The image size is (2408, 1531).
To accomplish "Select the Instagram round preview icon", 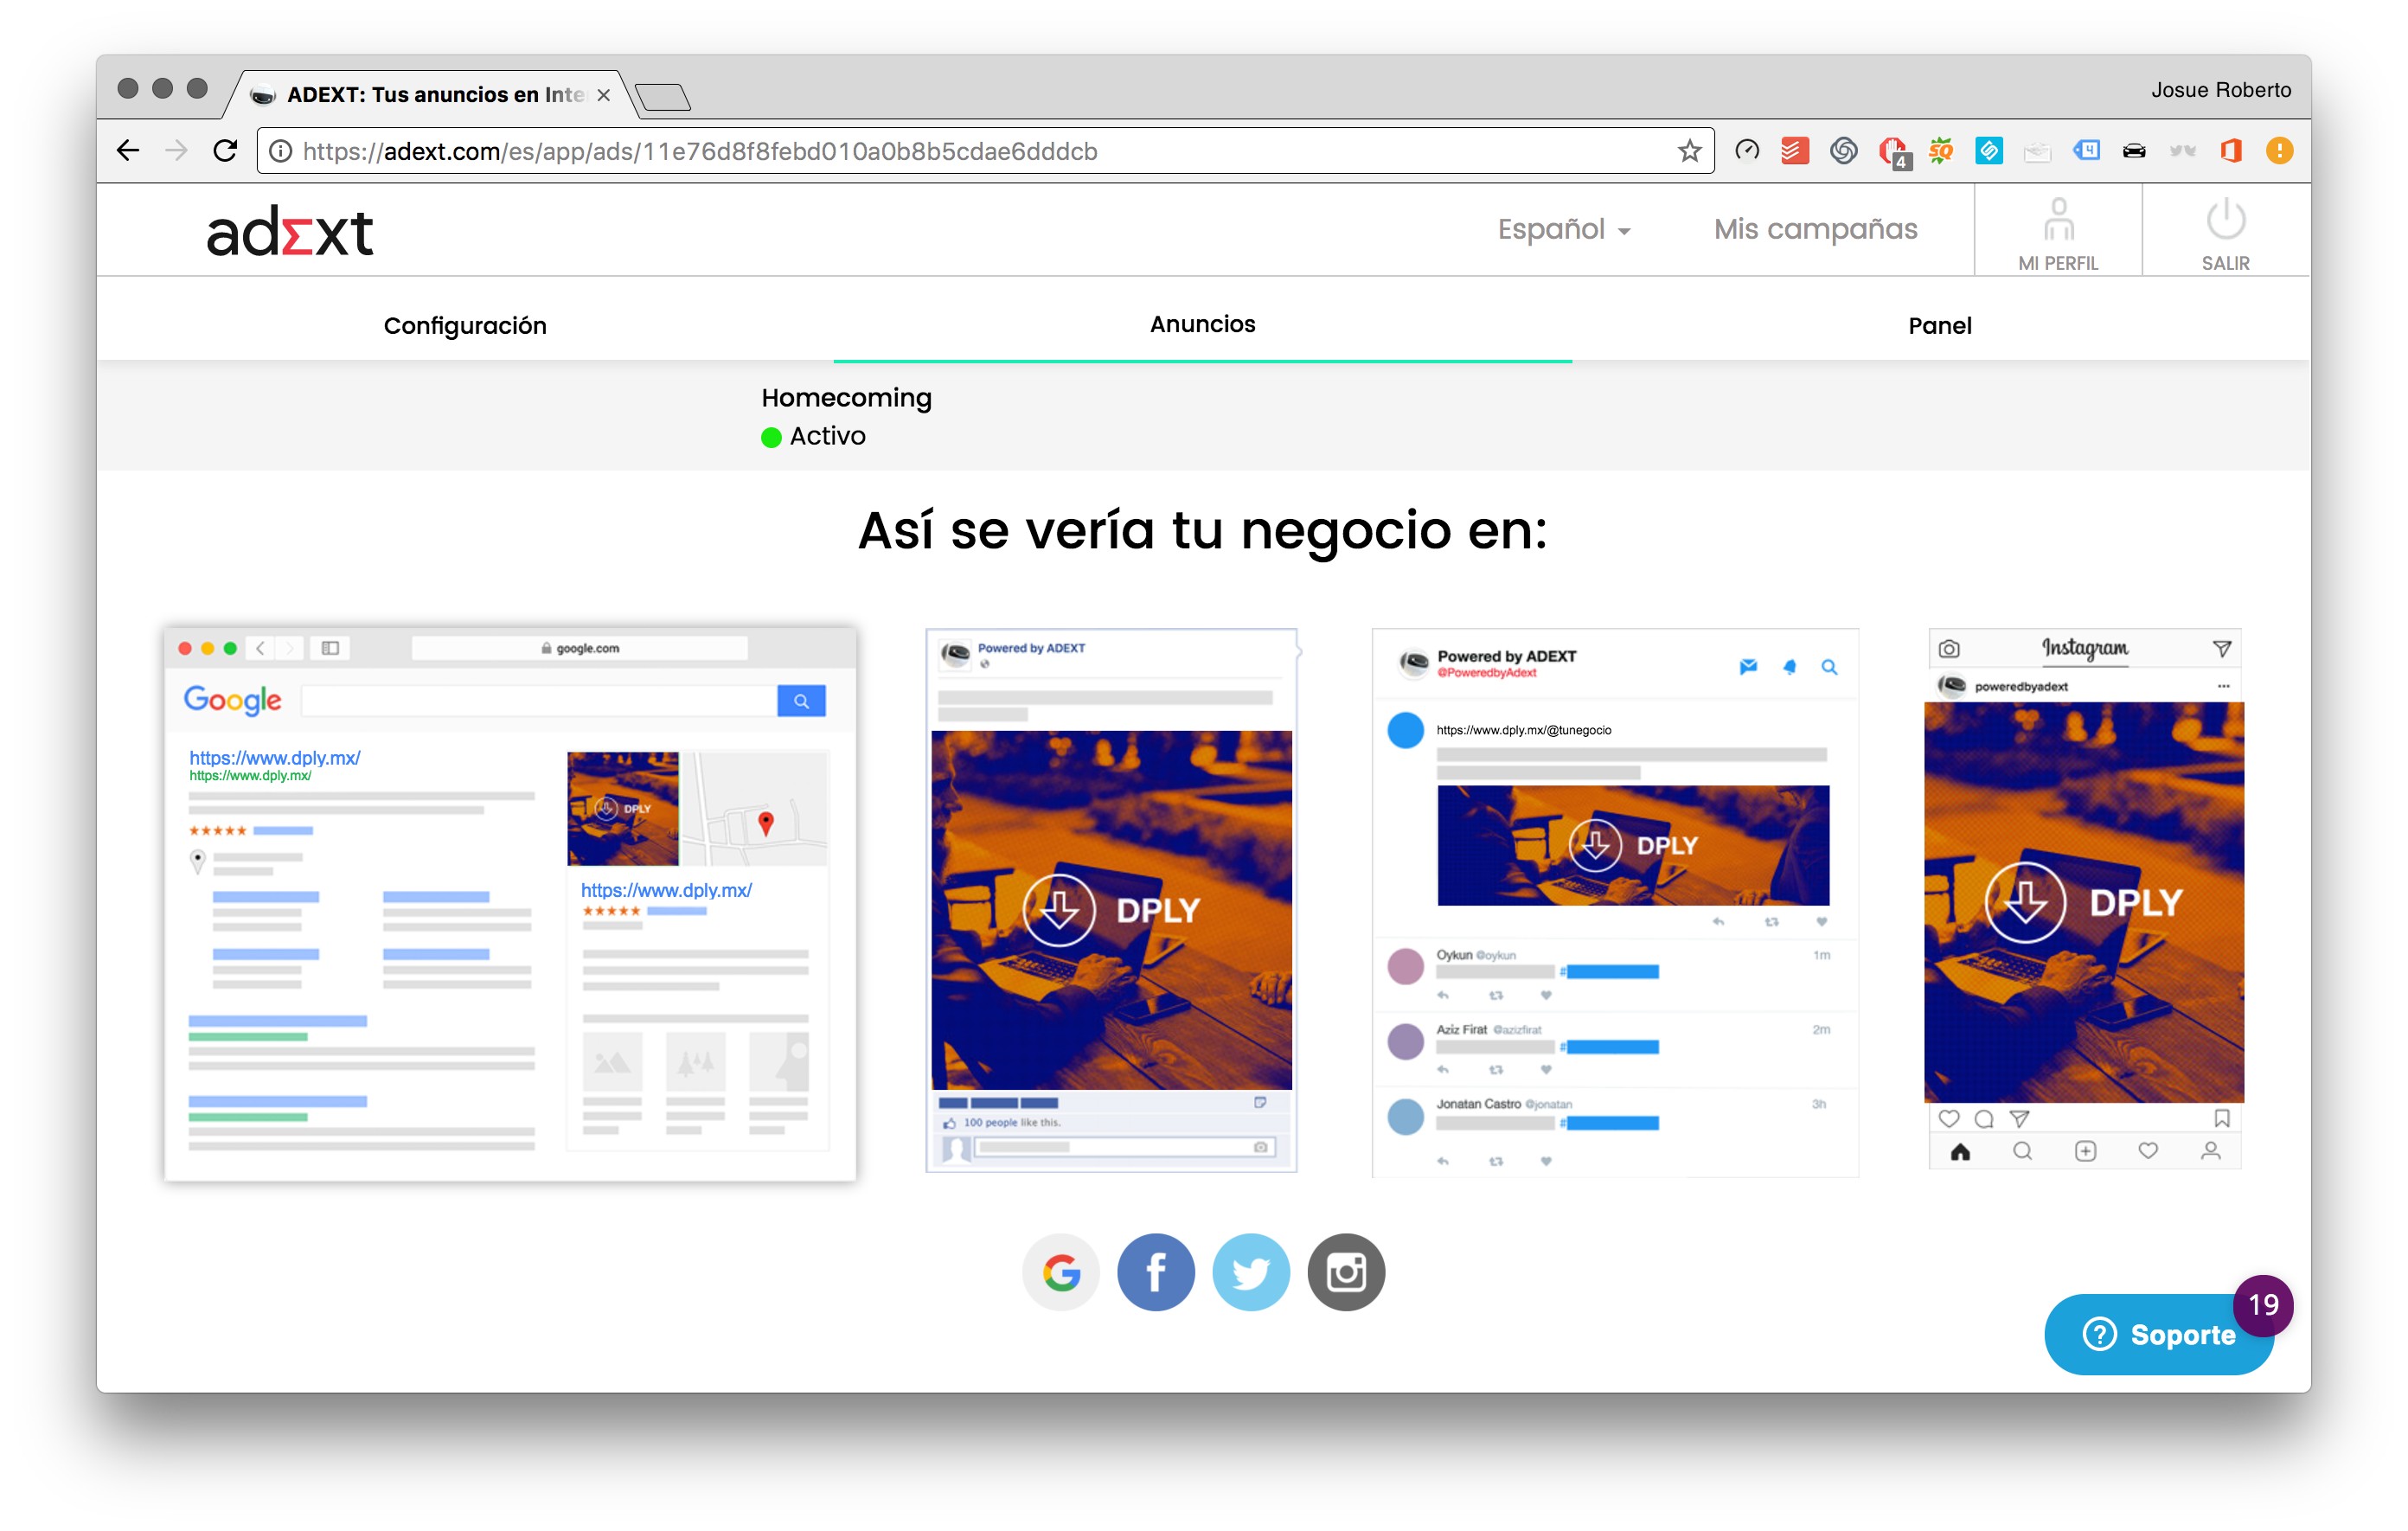I will point(1345,1272).
